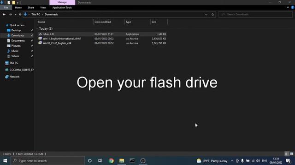
Task: Change the ENG input language
Action: point(264,161)
